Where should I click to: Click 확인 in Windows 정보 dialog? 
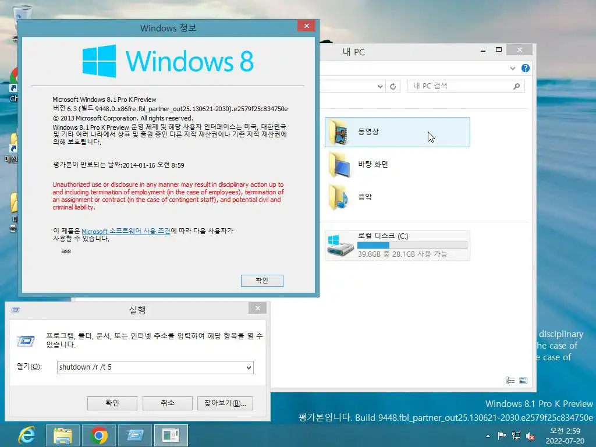point(262,281)
